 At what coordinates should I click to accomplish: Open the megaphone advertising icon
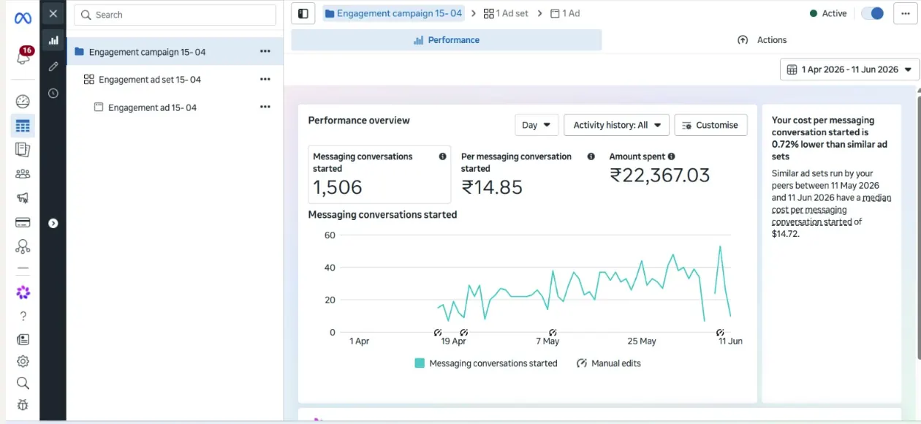pyautogui.click(x=23, y=198)
